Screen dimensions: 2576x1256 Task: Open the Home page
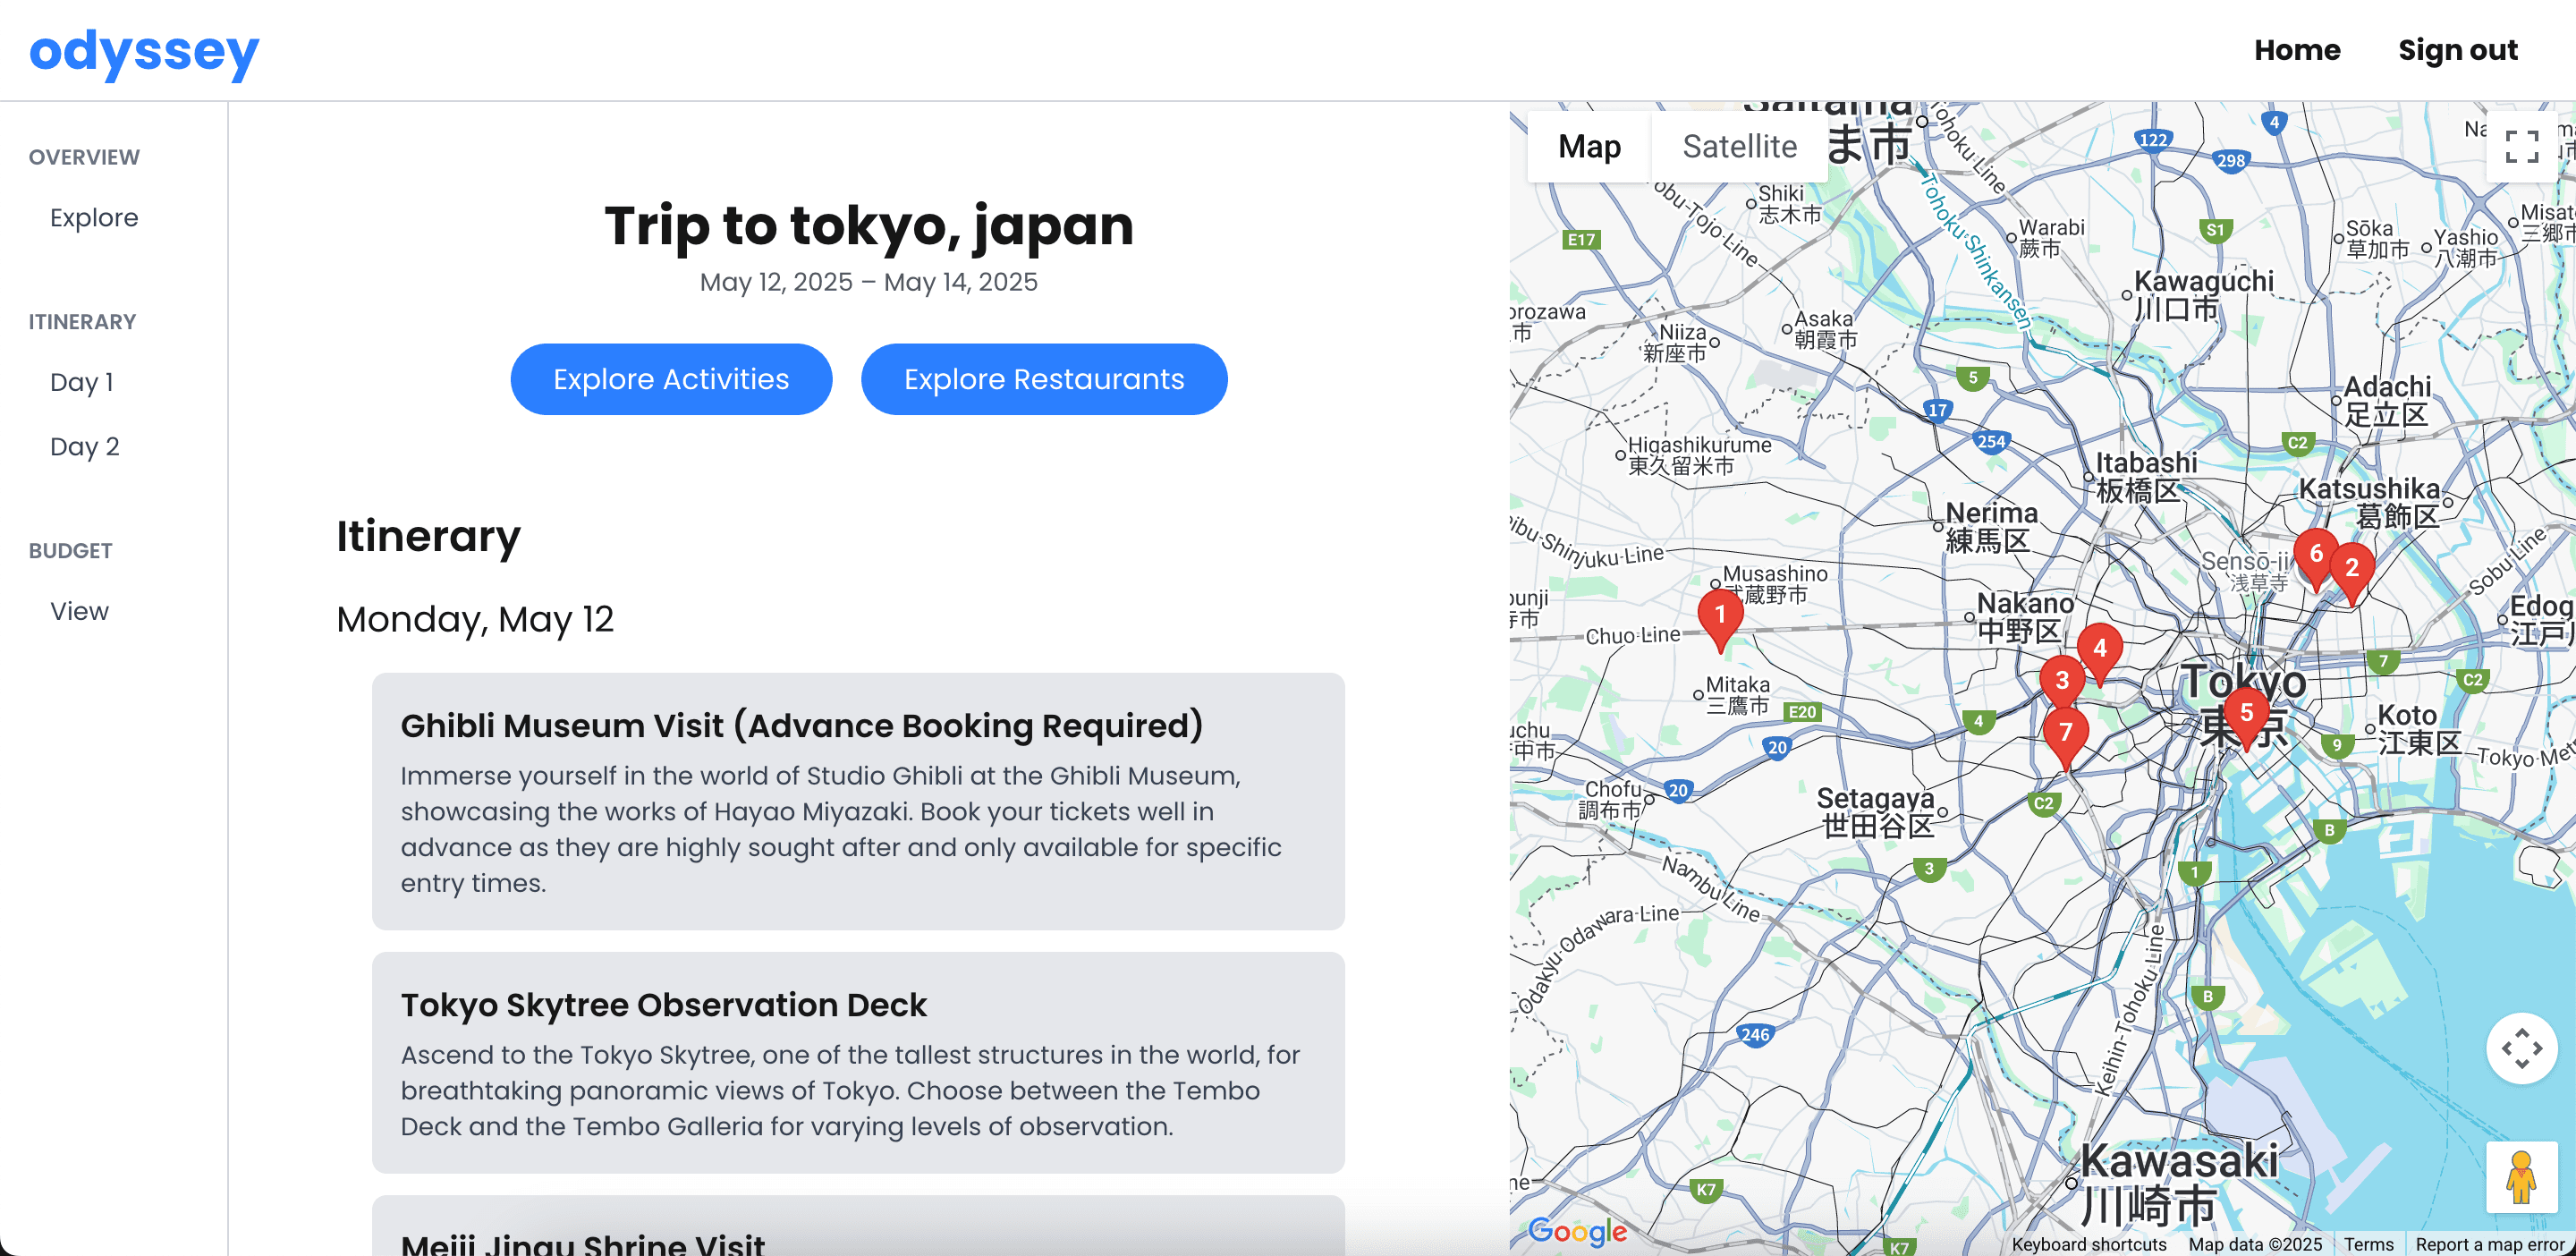click(2297, 50)
